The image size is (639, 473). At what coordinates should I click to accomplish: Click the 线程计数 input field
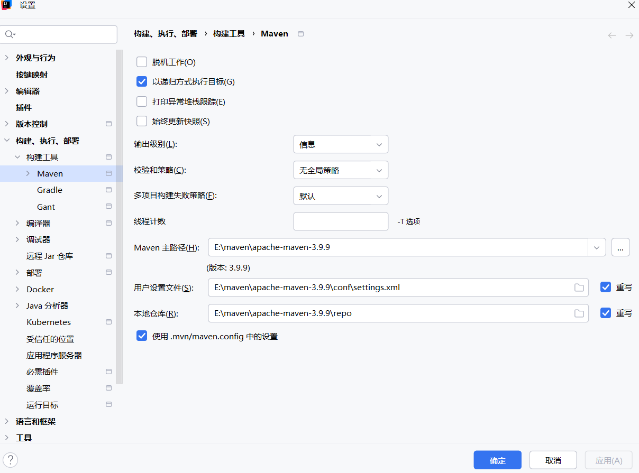(341, 221)
